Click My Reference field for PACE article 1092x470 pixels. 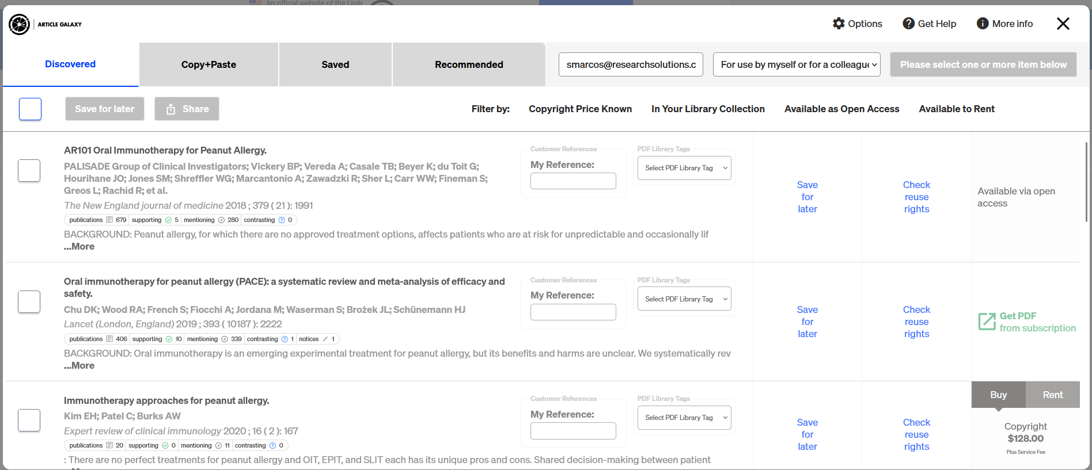click(x=573, y=312)
